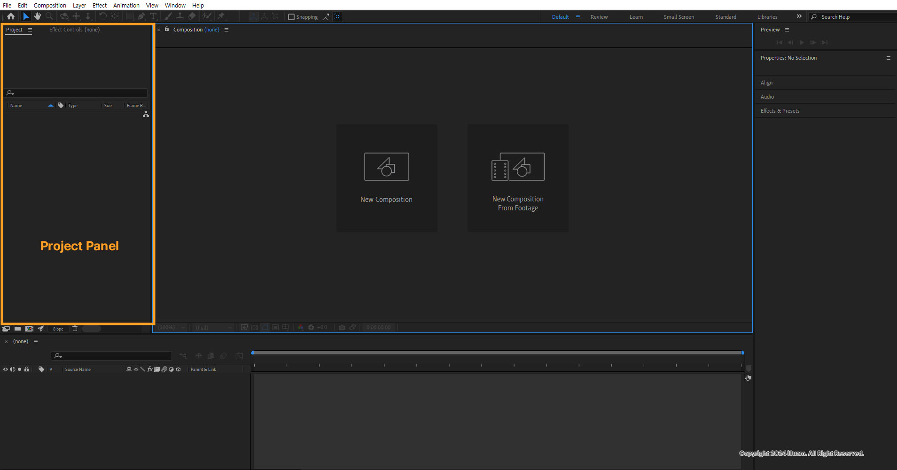Open the Composition menu
Image resolution: width=897 pixels, height=470 pixels.
(50, 5)
